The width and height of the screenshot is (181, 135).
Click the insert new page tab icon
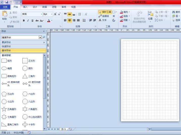70,129
